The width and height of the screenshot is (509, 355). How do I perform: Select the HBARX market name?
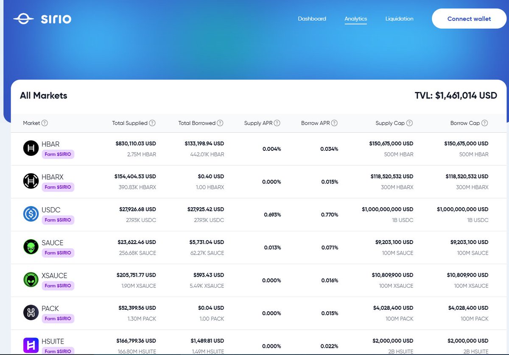tap(53, 177)
